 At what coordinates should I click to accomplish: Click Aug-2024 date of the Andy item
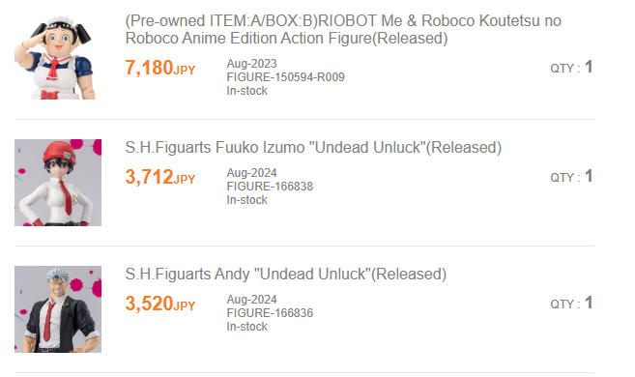pyautogui.click(x=251, y=300)
